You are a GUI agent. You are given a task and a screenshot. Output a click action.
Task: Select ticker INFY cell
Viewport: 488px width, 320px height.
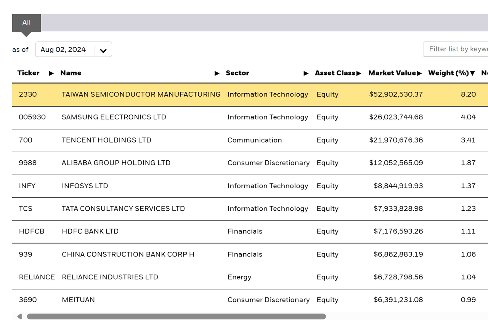click(27, 186)
